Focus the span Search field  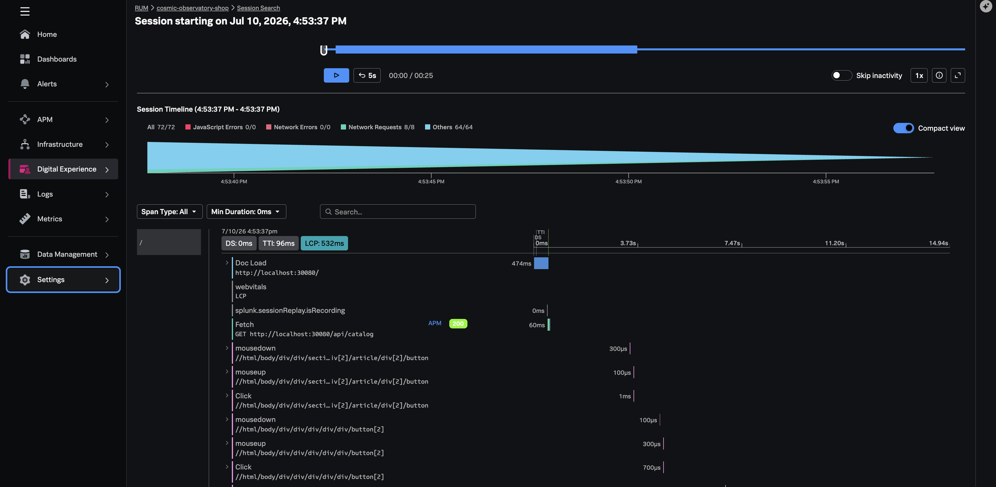click(398, 212)
